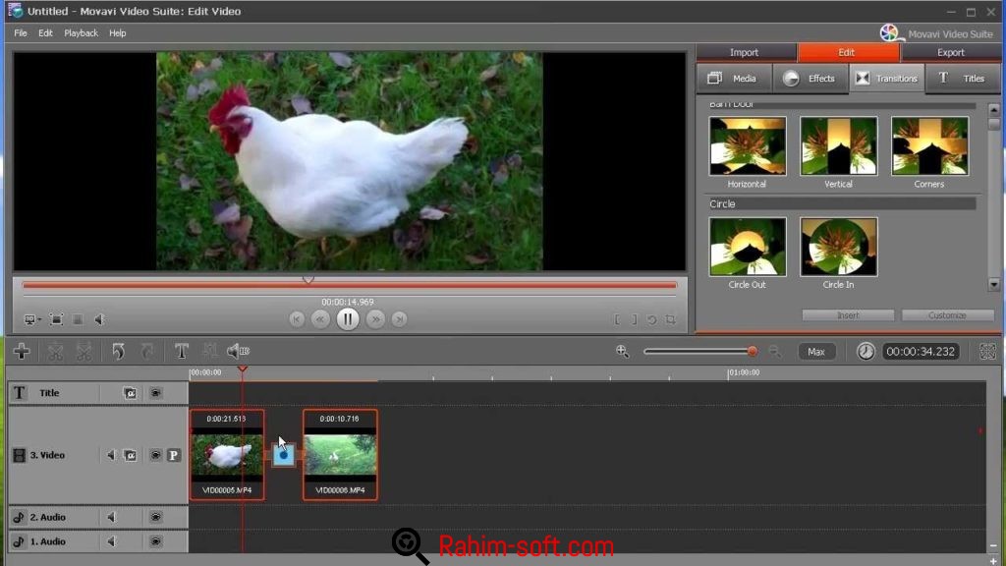
Task: Click the timeline zoom slider handle
Action: coord(753,351)
